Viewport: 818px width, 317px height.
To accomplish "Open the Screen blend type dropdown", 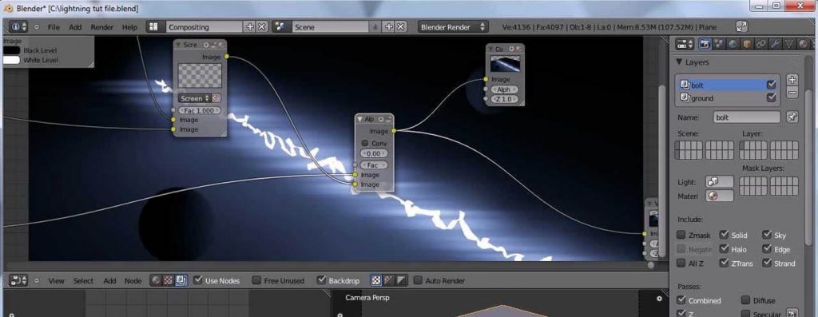I will point(194,98).
